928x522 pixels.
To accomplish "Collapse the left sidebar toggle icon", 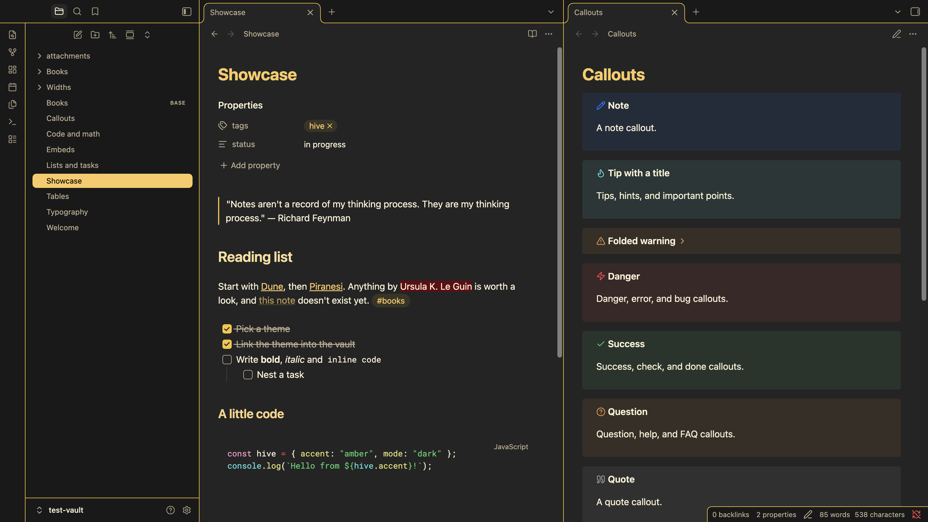I will coord(186,12).
